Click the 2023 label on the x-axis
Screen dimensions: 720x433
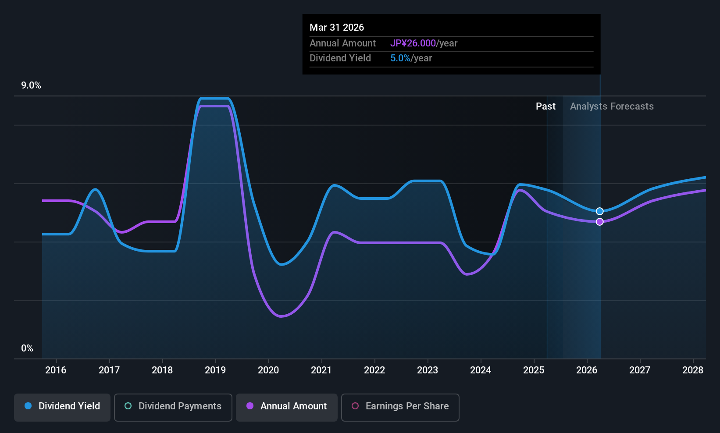pos(428,370)
